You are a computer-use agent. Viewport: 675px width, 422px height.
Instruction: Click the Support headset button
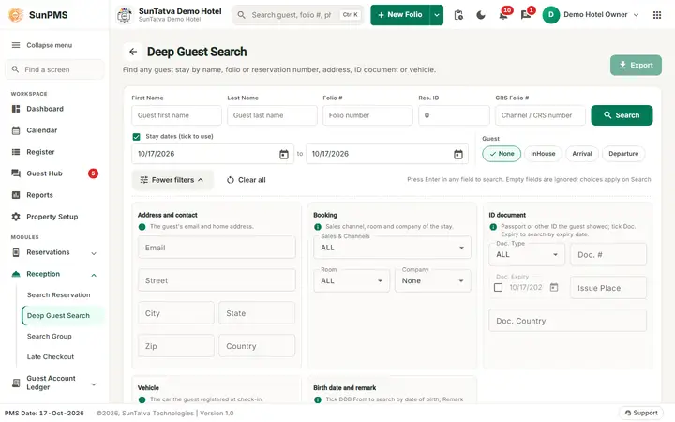tap(641, 413)
